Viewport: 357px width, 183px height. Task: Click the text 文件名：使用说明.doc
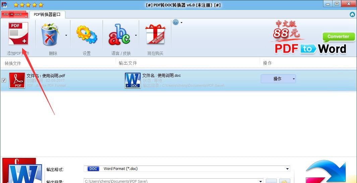coord(162,75)
